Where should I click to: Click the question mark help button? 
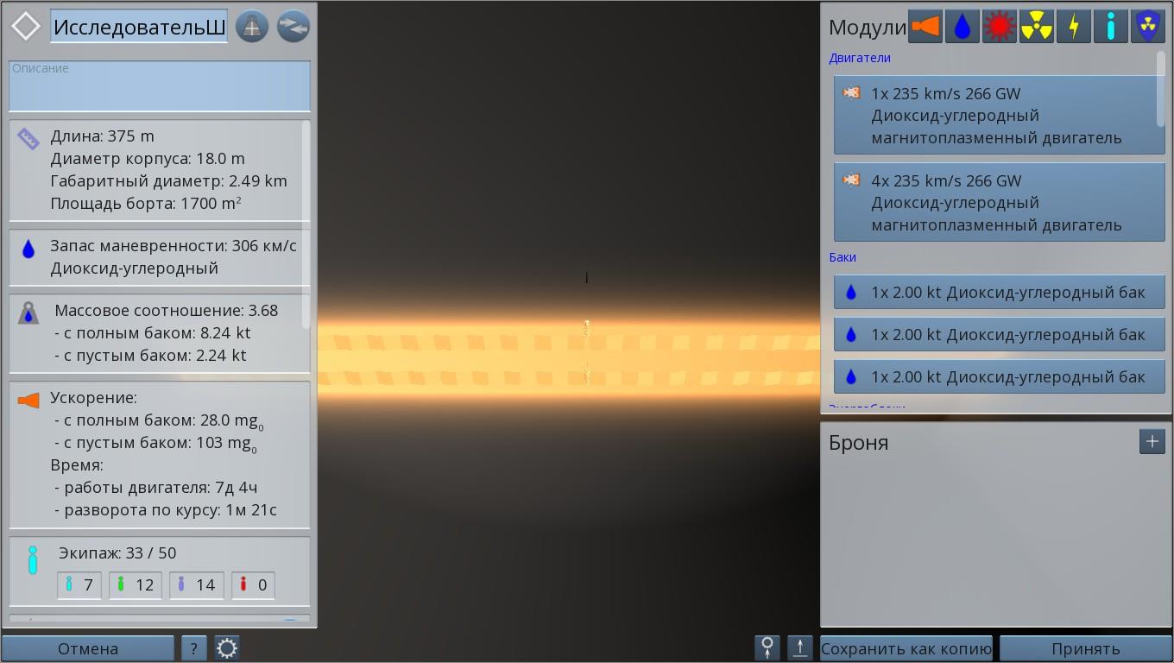[x=193, y=648]
